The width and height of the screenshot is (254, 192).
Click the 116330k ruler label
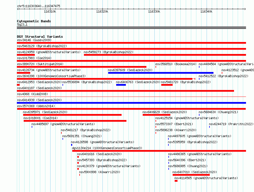[x=154, y=11]
